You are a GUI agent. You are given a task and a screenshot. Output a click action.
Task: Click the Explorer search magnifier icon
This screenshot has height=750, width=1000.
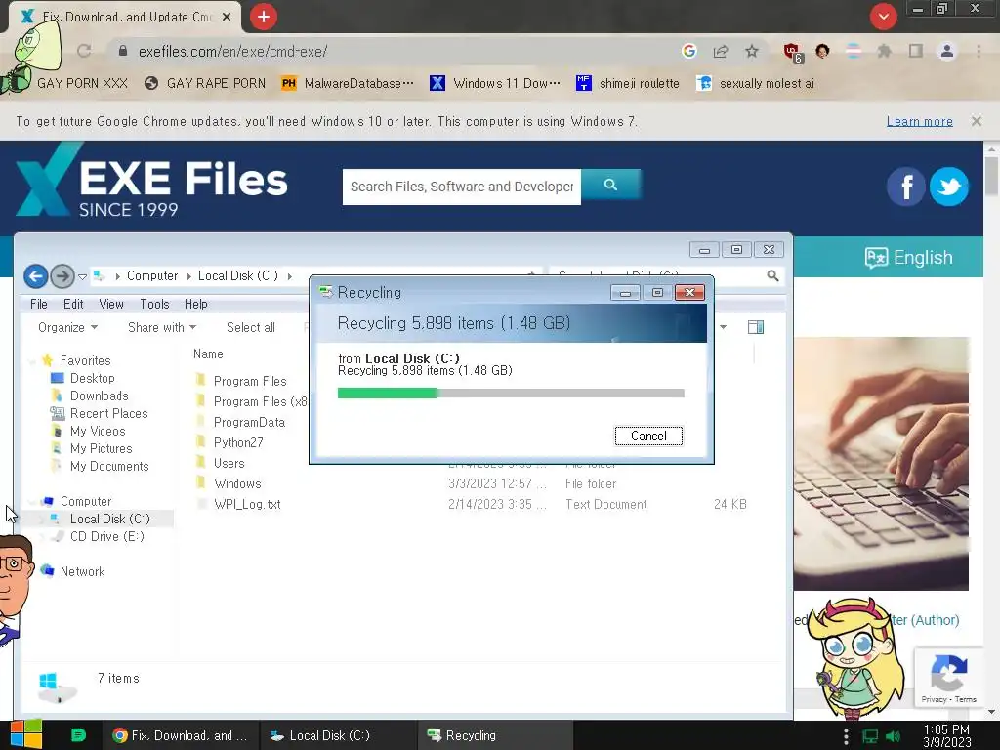pos(772,276)
